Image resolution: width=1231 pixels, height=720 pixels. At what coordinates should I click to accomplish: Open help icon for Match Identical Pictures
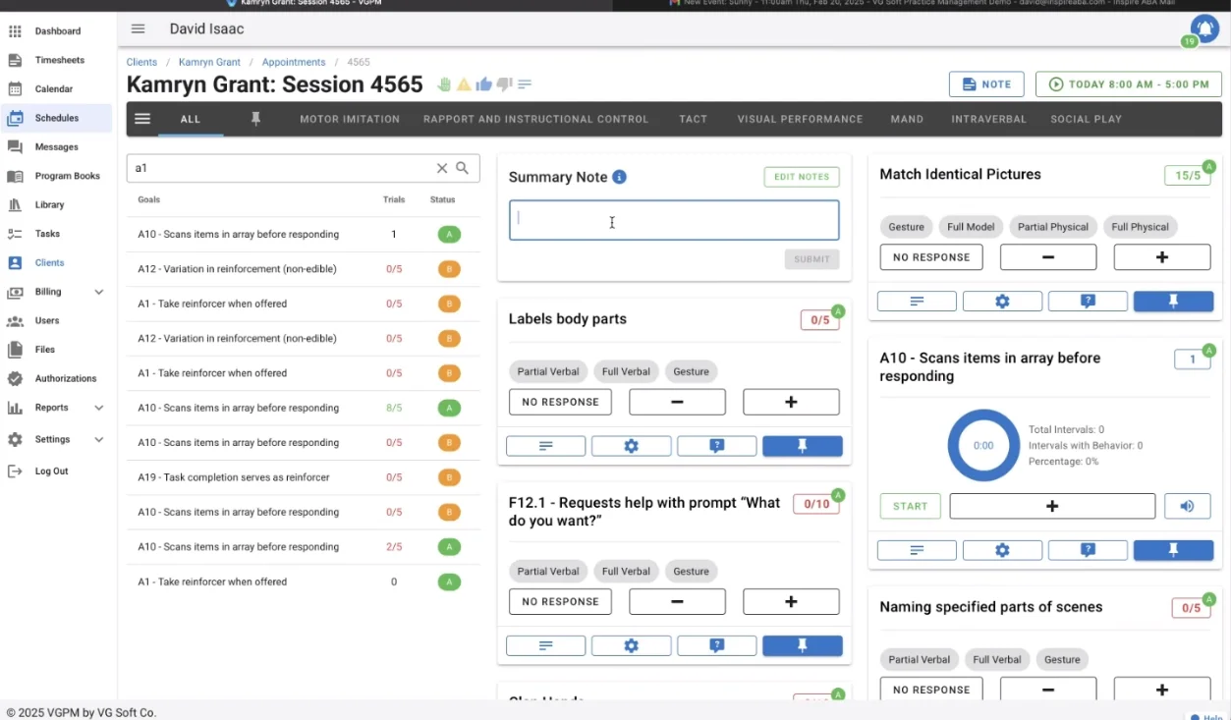pyautogui.click(x=1088, y=302)
